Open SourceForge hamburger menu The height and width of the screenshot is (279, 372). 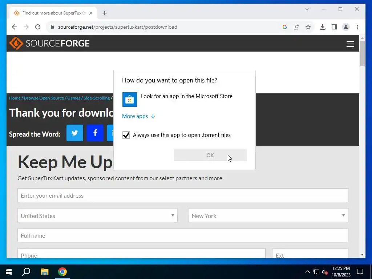350,44
